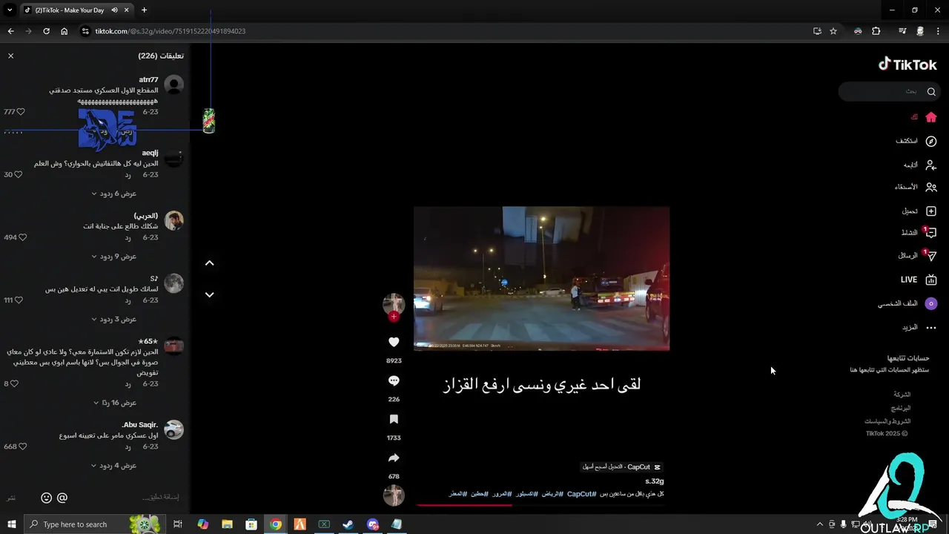Close the comments panel with X
Viewport: 949px width, 534px height.
pos(10,56)
